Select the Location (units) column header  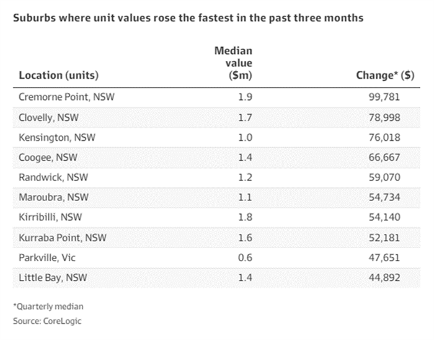[59, 76]
